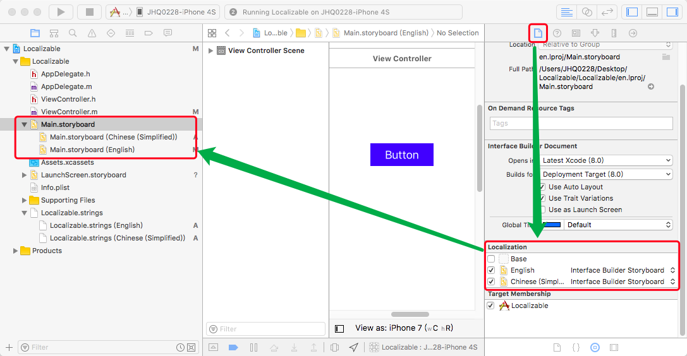Screen dimensions: 687x356
Task: Open the 'Builds for' deployment dropdown
Action: 606,174
